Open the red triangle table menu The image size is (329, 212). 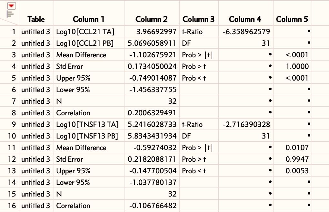pos(12,5)
